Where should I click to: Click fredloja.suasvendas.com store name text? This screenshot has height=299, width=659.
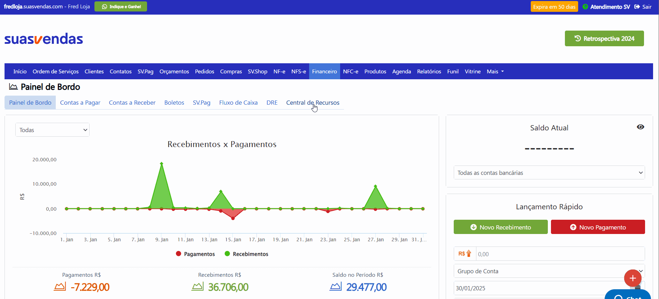[x=33, y=7]
